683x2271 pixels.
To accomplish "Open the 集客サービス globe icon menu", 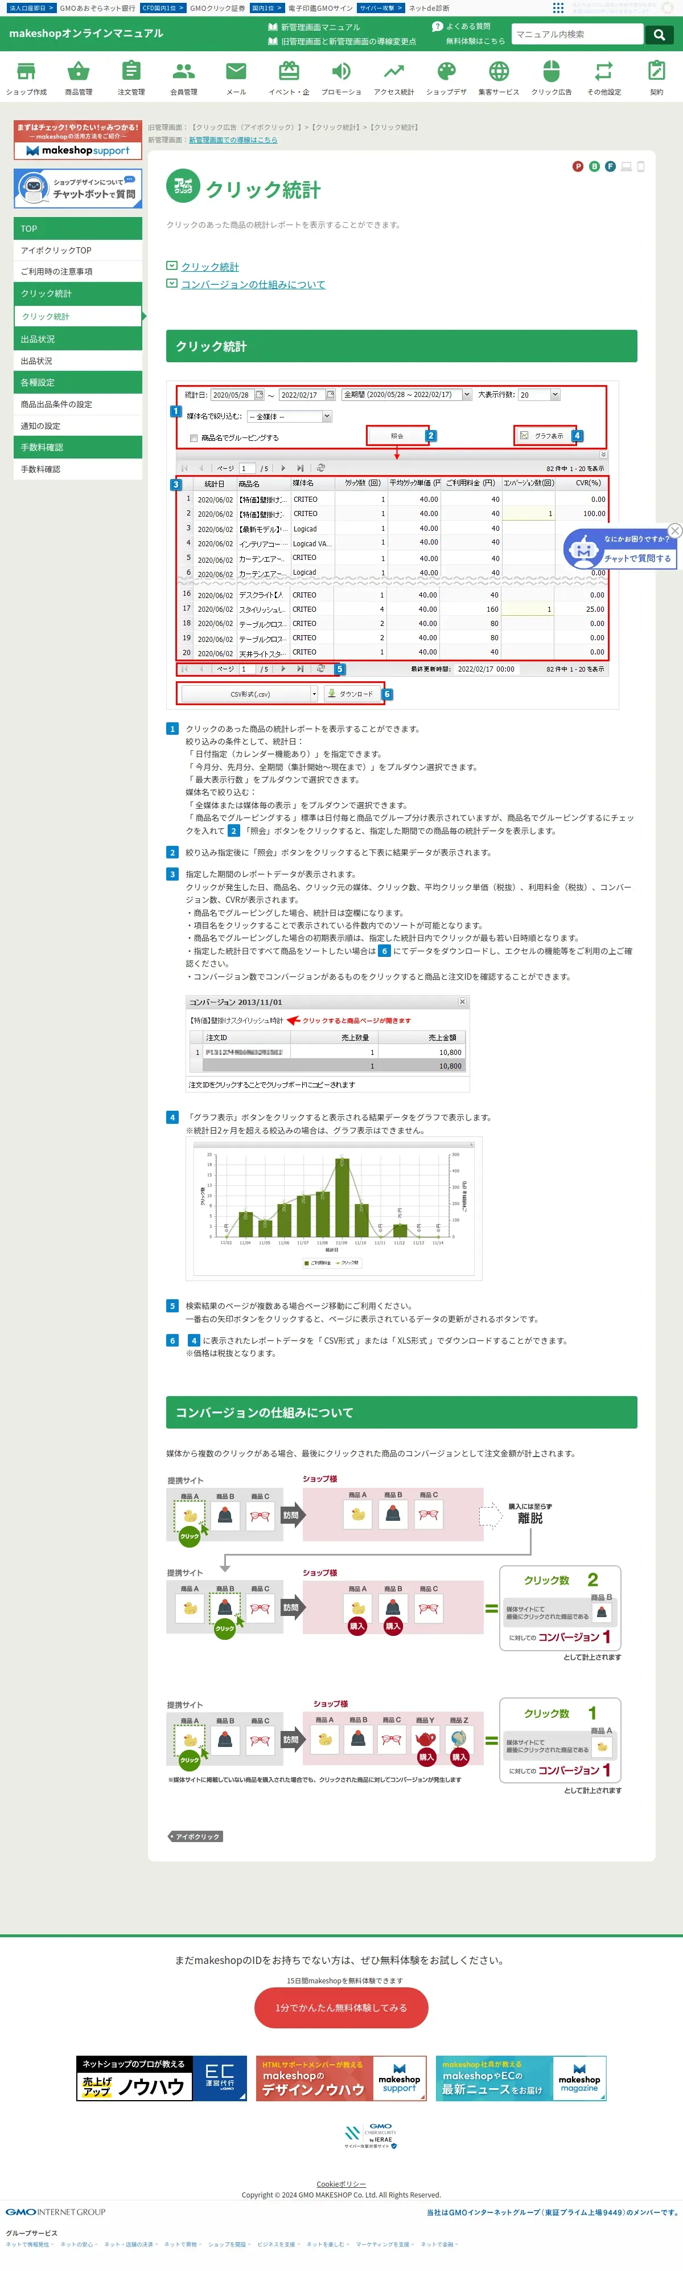I will point(499,77).
